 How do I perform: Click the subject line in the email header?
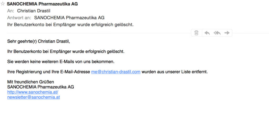click(70, 25)
